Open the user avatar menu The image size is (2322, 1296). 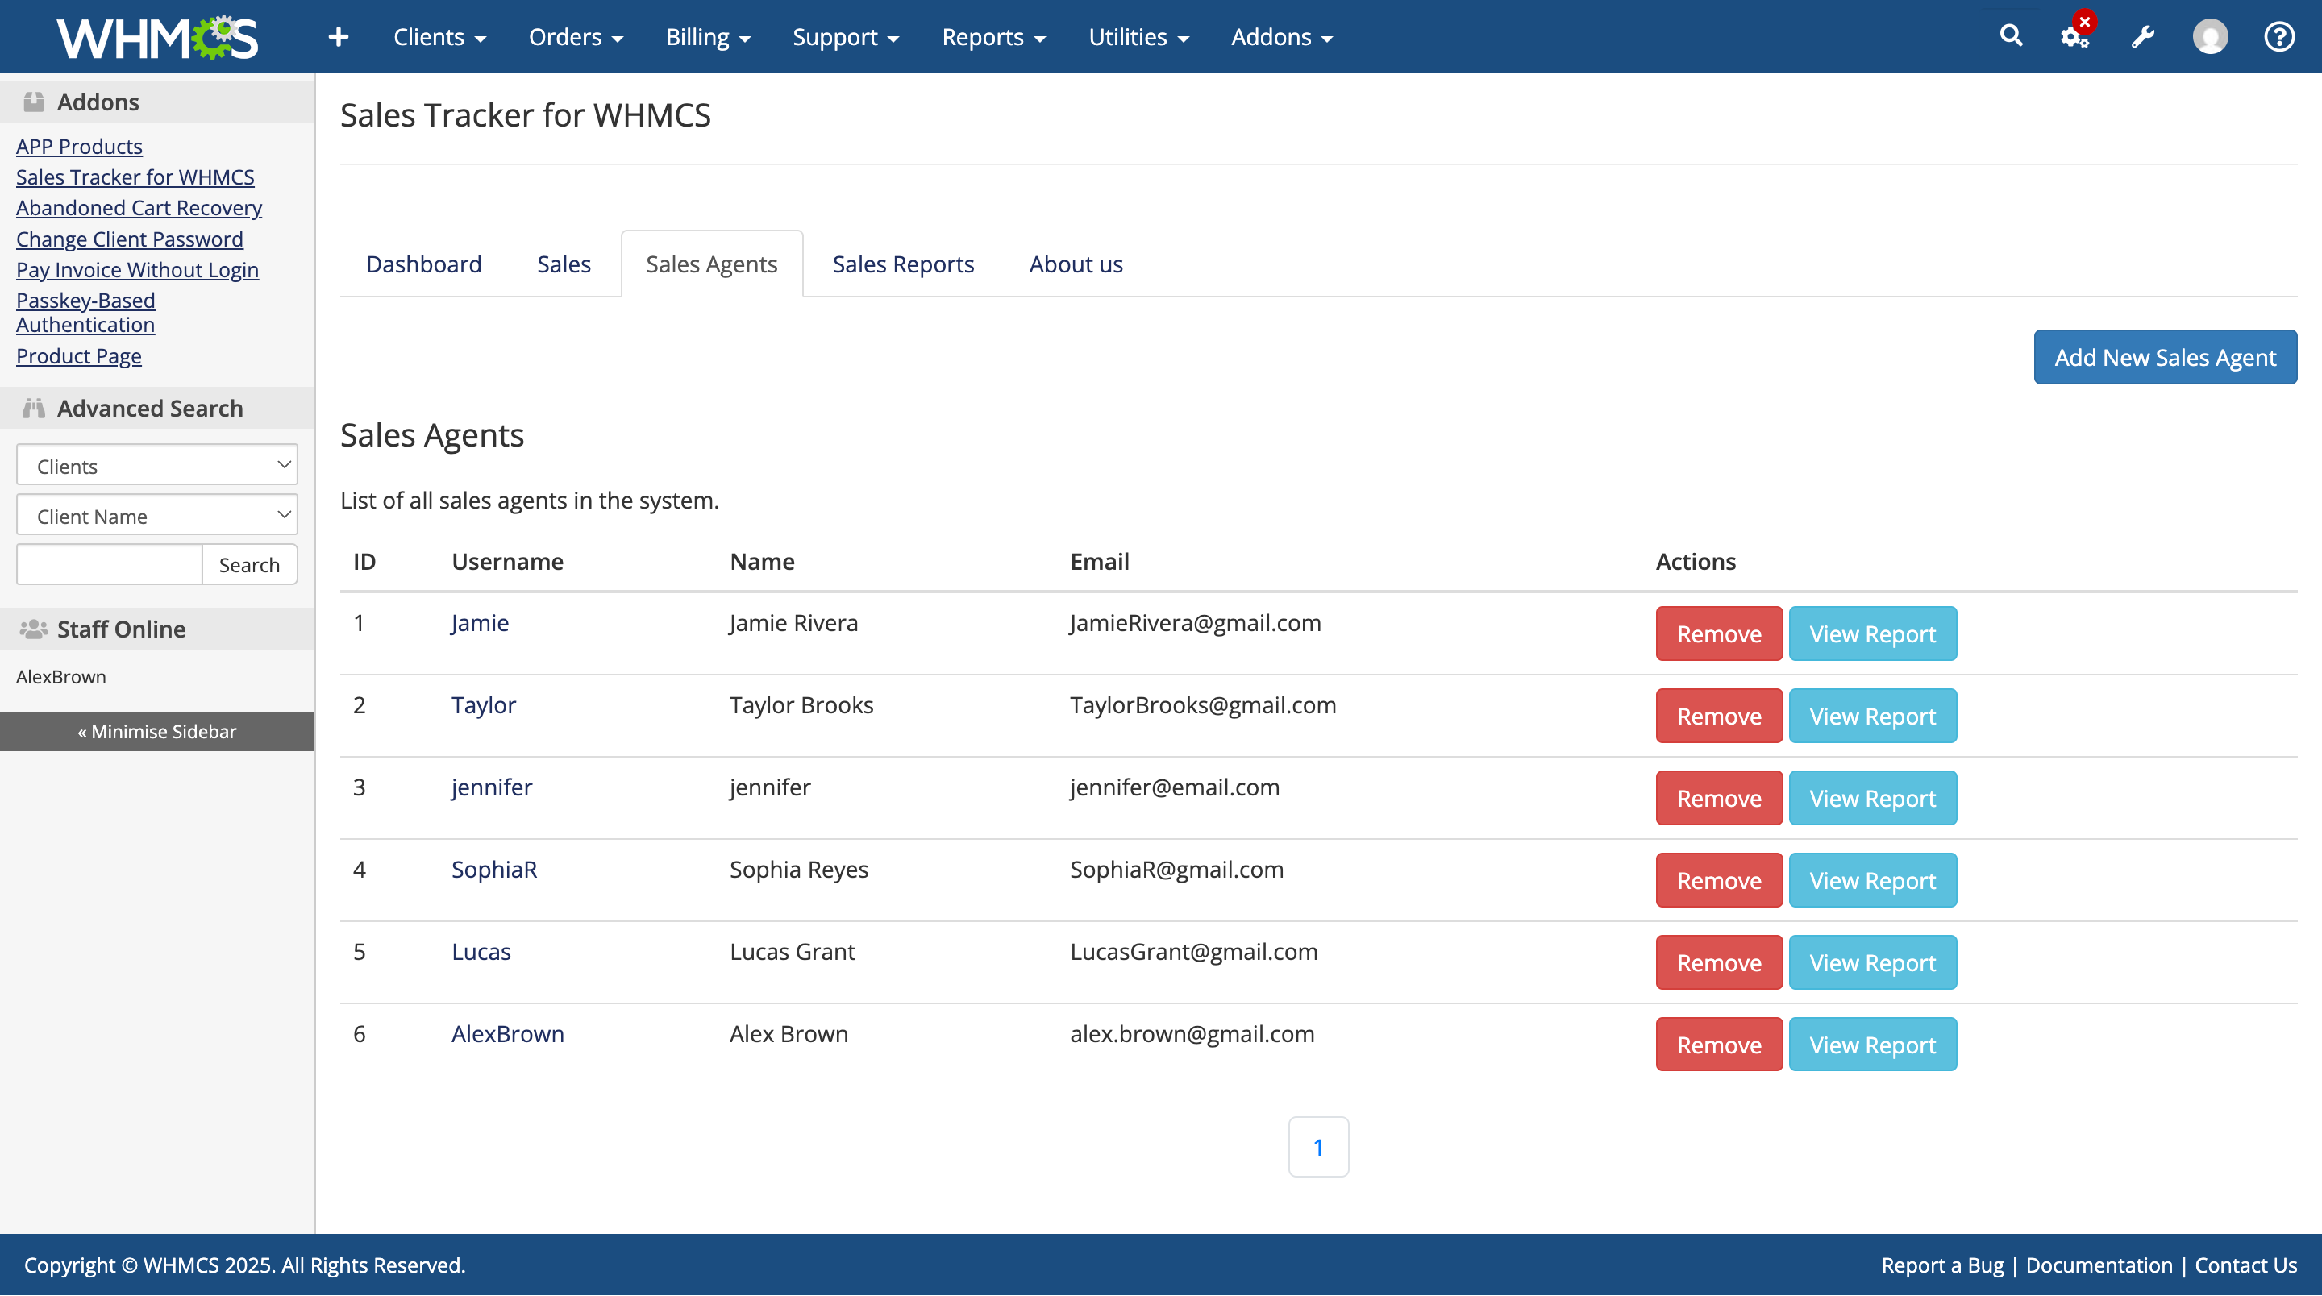point(2209,37)
